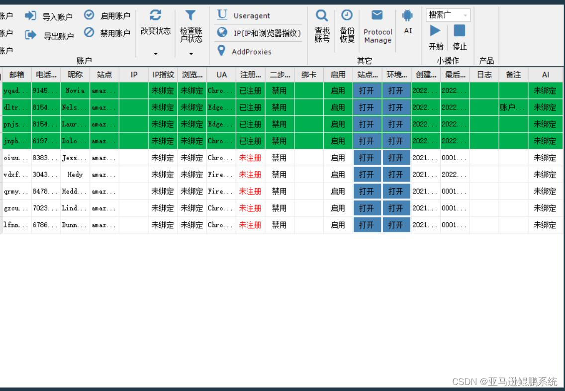
Task: Click 禁用 cell in Hedd row
Action: coord(279,192)
